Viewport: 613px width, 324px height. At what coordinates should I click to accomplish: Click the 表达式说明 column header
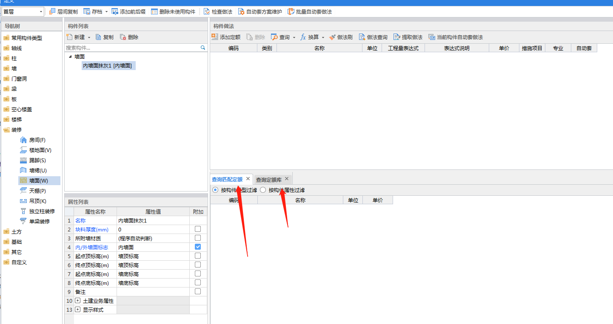click(456, 48)
